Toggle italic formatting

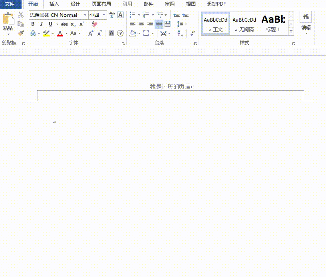[42, 24]
